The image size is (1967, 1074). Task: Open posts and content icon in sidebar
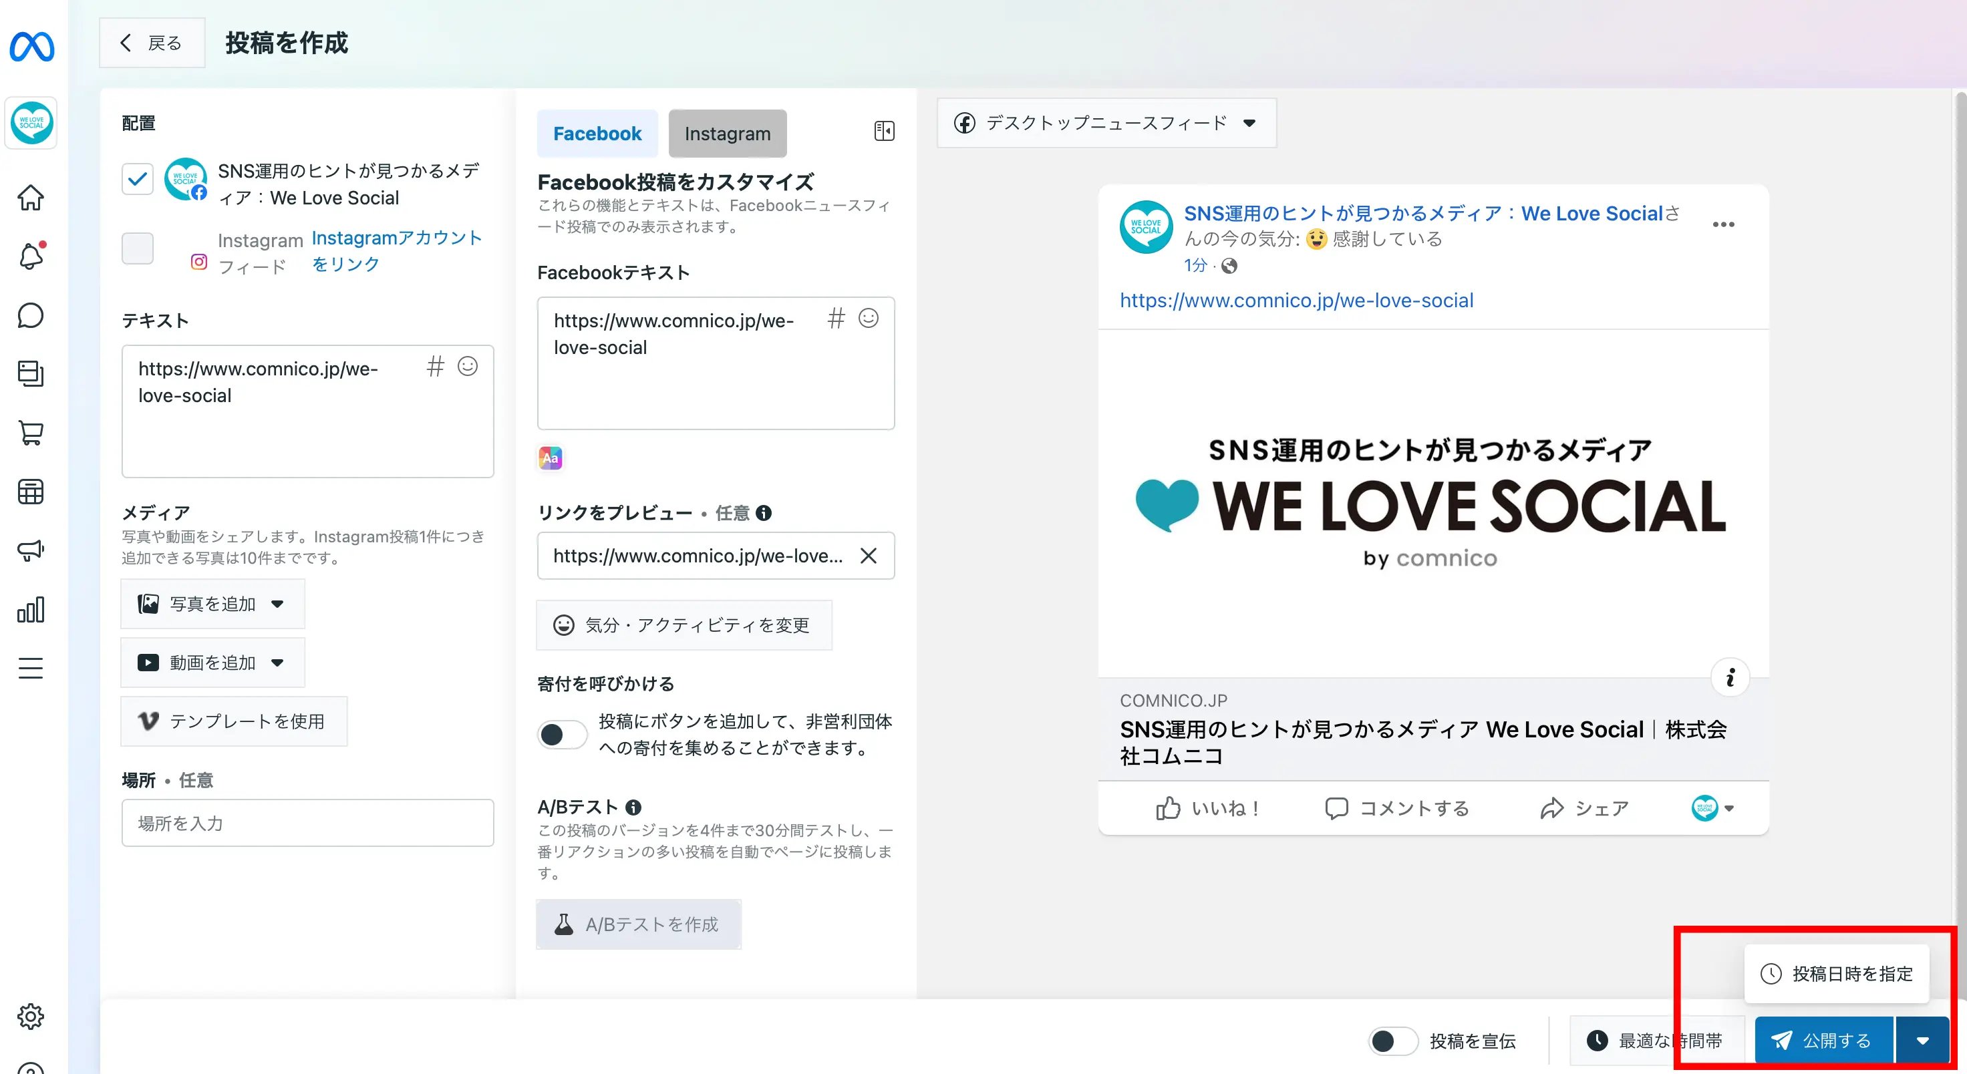[31, 373]
